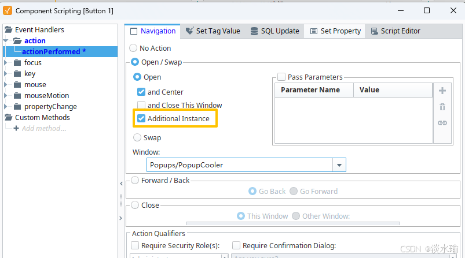Select the No Action radio button
This screenshot has height=258, width=465.
(133, 48)
